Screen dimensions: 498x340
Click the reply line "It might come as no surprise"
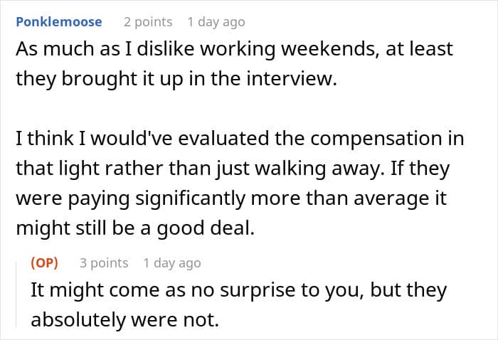(x=239, y=290)
